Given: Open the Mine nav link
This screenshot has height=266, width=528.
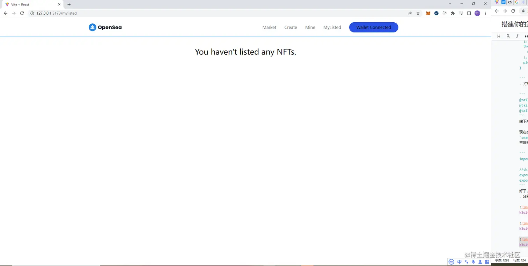Looking at the screenshot, I should (x=310, y=27).
